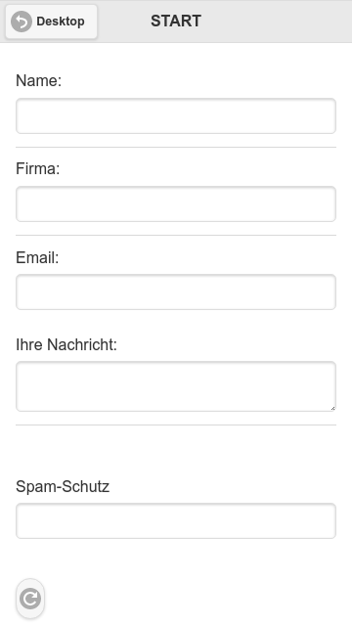Screen dimensions: 352x626
Task: Click the Spam-Schutz label
Action: click(x=63, y=487)
